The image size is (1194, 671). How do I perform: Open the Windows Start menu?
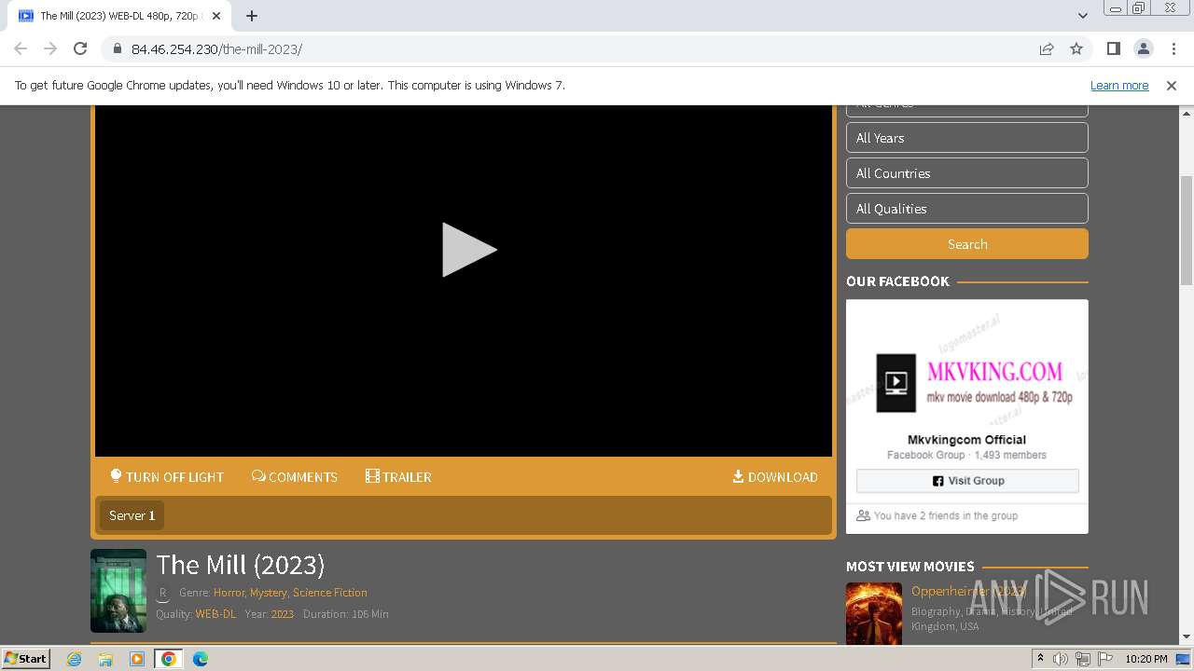25,658
